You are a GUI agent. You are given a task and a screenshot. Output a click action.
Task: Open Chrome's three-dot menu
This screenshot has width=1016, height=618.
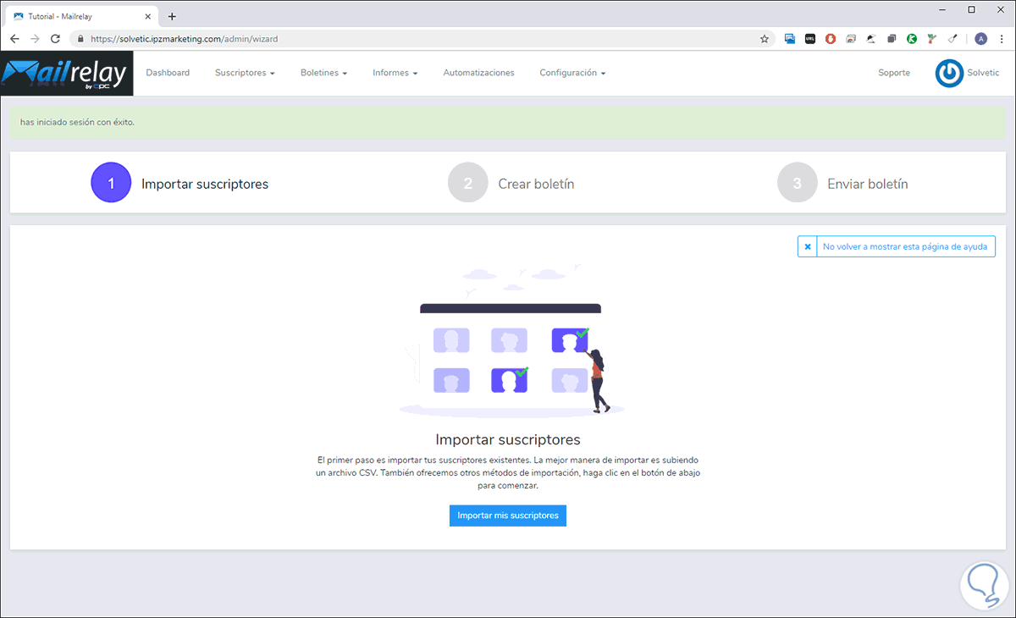(x=1001, y=39)
